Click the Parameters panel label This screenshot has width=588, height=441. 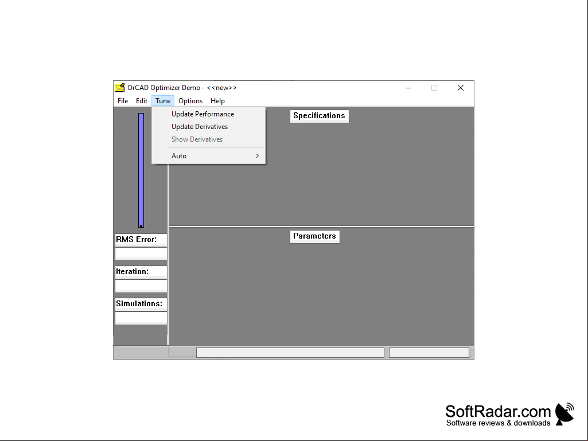pyautogui.click(x=314, y=236)
